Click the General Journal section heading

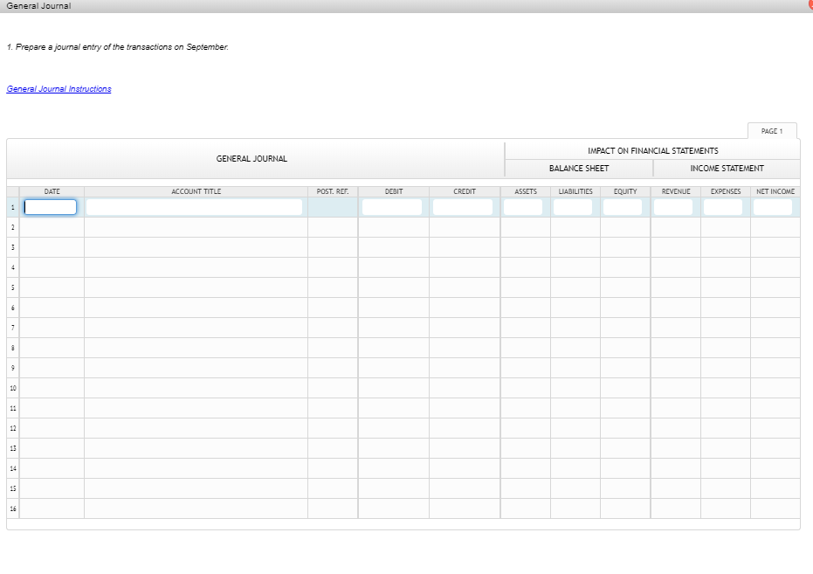[252, 158]
